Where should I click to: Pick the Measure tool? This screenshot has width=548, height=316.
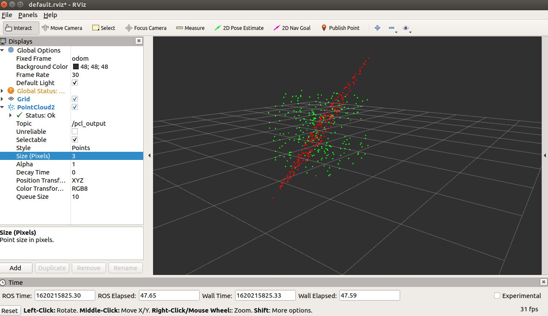click(190, 28)
